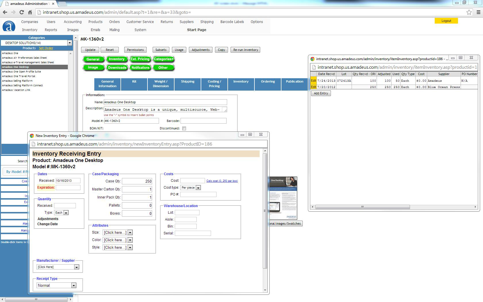This screenshot has width=483, height=302.
Task: Minimize the New Inventory Entry popup window
Action: tap(242, 134)
